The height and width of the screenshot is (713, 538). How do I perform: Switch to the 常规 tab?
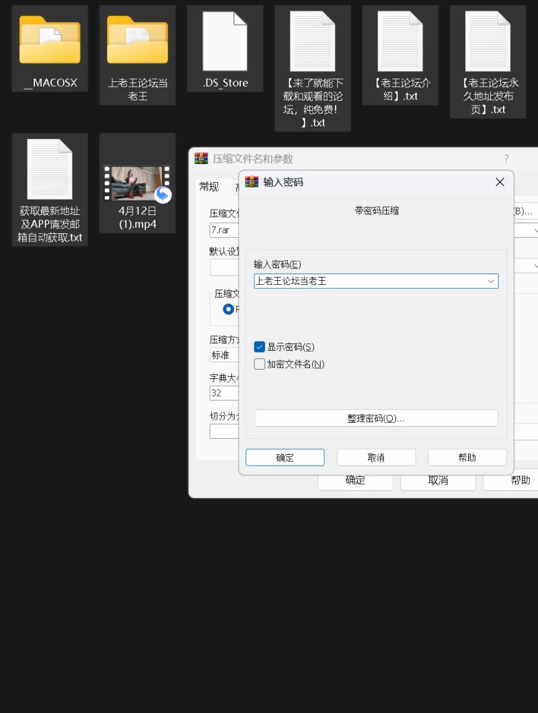pos(209,187)
